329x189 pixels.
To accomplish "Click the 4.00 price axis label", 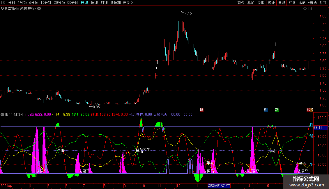I will 323,16.
